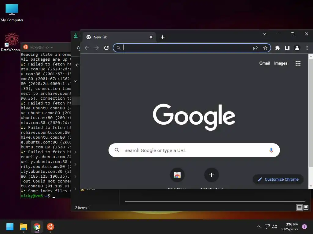
Task: Open File Explorer from taskbar
Action: (x=23, y=227)
